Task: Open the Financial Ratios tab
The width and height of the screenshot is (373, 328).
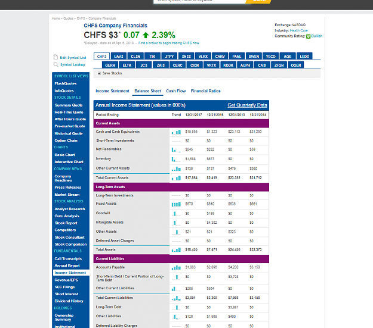Action: point(205,91)
